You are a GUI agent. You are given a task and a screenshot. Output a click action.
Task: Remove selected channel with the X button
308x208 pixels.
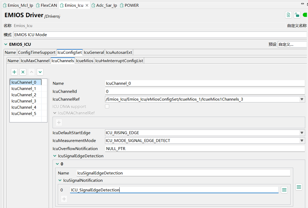23,72
